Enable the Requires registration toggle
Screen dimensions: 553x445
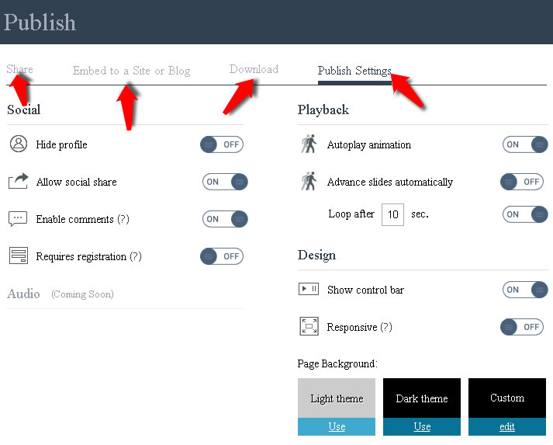222,256
